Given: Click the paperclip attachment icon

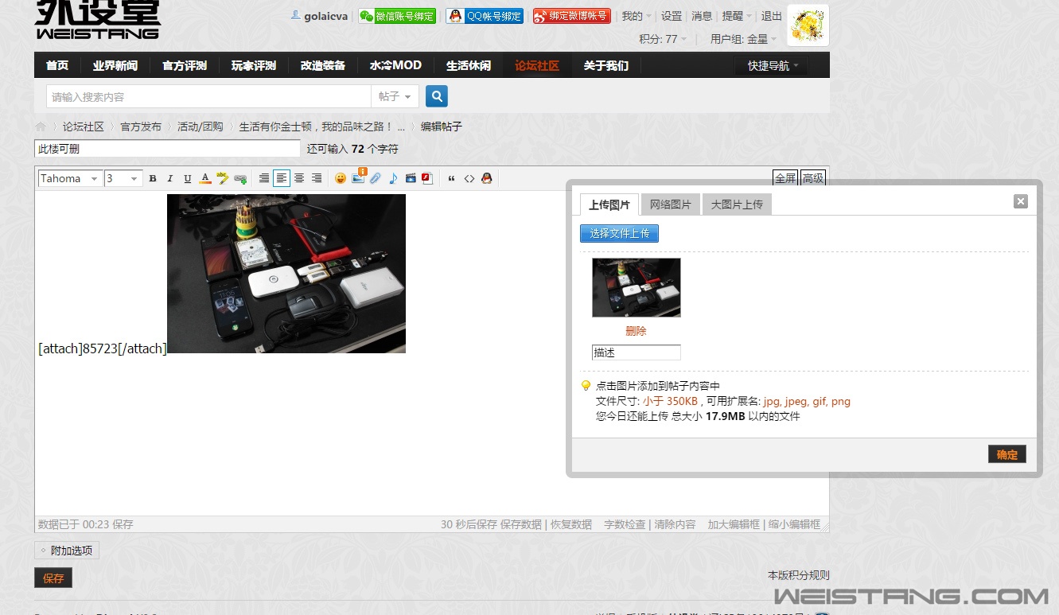Looking at the screenshot, I should pyautogui.click(x=376, y=178).
